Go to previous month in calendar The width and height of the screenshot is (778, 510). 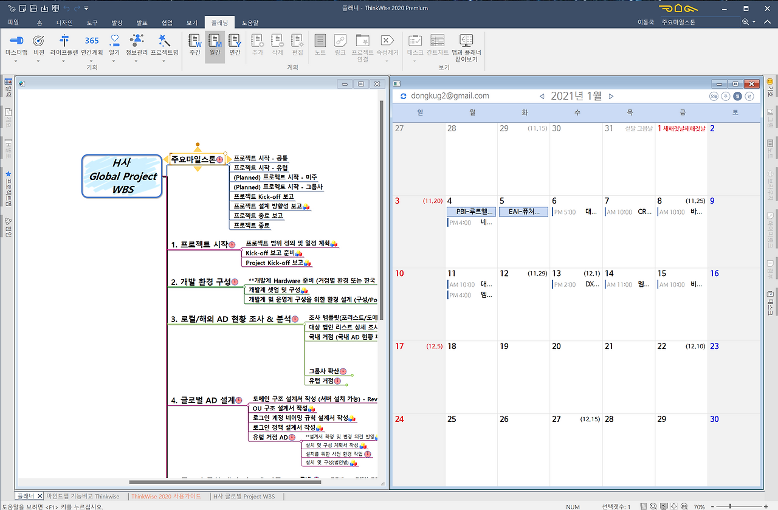[x=542, y=96]
